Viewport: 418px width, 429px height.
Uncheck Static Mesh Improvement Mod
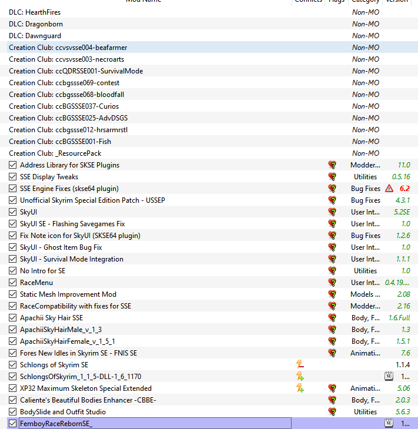pos(12,294)
